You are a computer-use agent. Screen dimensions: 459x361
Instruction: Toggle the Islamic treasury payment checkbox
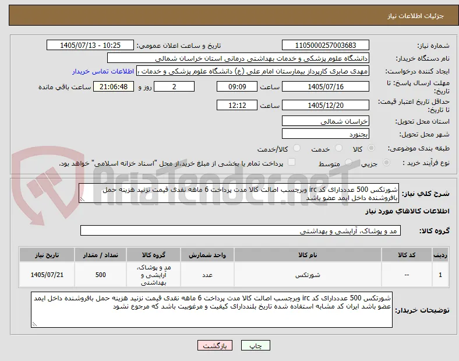click(x=292, y=162)
